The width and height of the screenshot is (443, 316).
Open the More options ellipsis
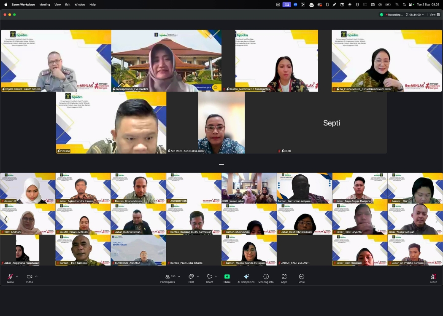pos(302,276)
